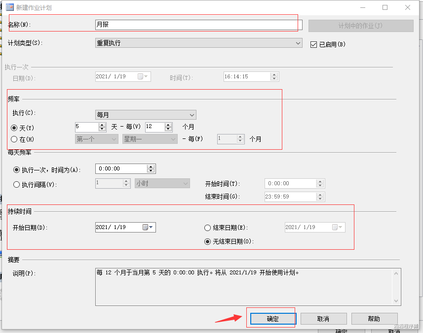Open the calendar picker for 开始日期

click(x=148, y=227)
